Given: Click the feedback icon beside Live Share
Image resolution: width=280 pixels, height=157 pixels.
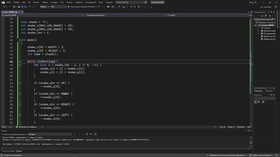Looking at the screenshot, I should click(276, 7).
